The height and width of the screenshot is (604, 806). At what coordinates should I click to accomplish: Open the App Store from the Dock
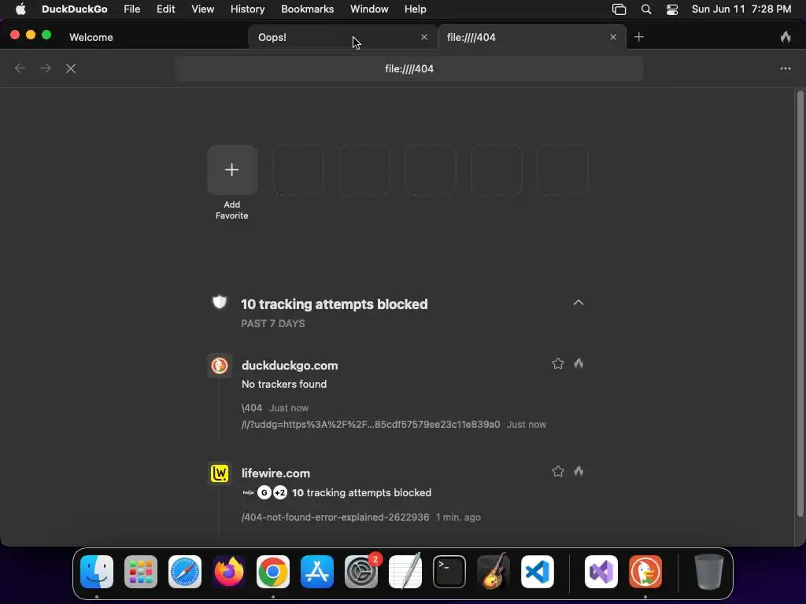click(x=317, y=572)
